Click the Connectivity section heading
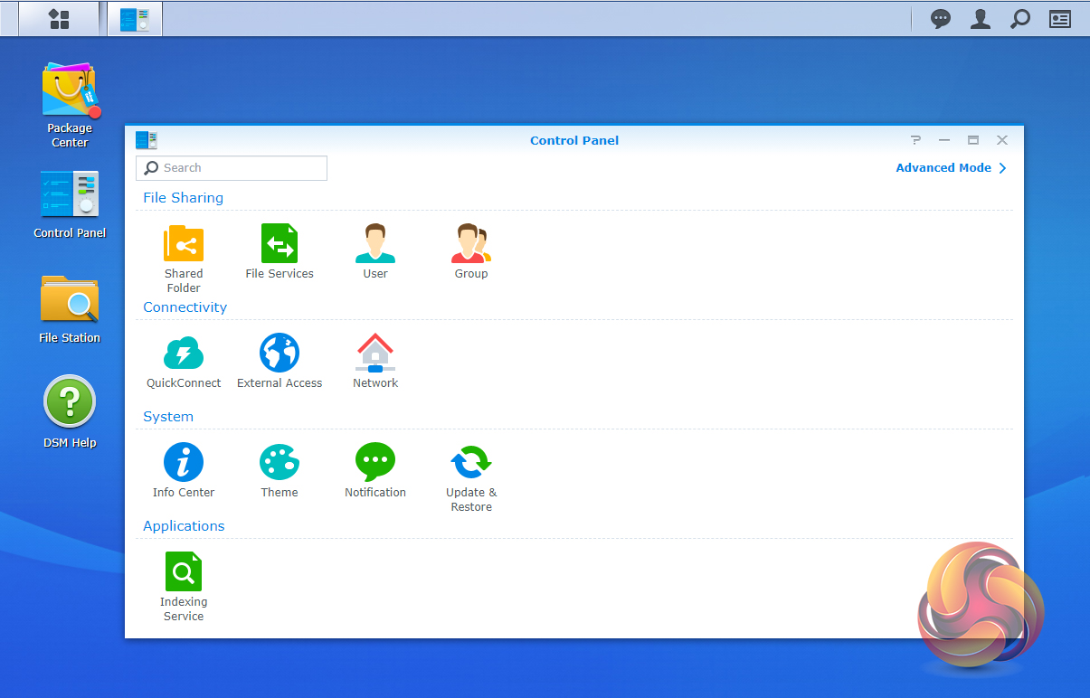The width and height of the screenshot is (1090, 698). 185,307
